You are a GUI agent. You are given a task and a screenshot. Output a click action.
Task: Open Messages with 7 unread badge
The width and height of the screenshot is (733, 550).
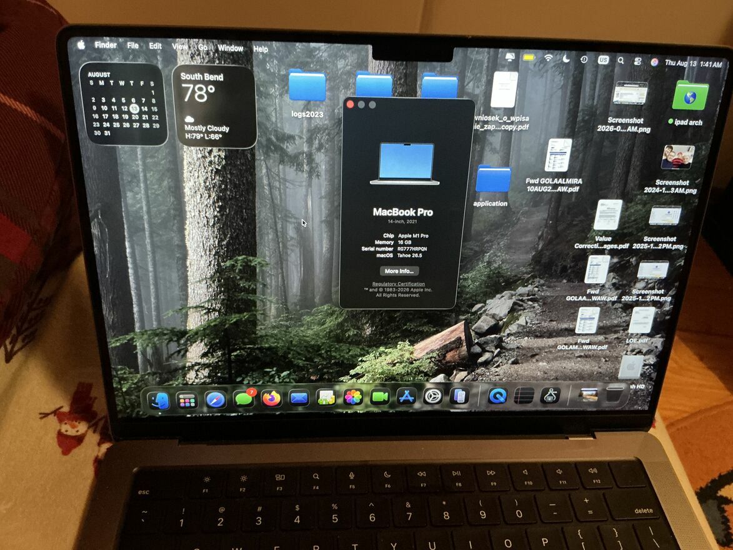click(244, 399)
